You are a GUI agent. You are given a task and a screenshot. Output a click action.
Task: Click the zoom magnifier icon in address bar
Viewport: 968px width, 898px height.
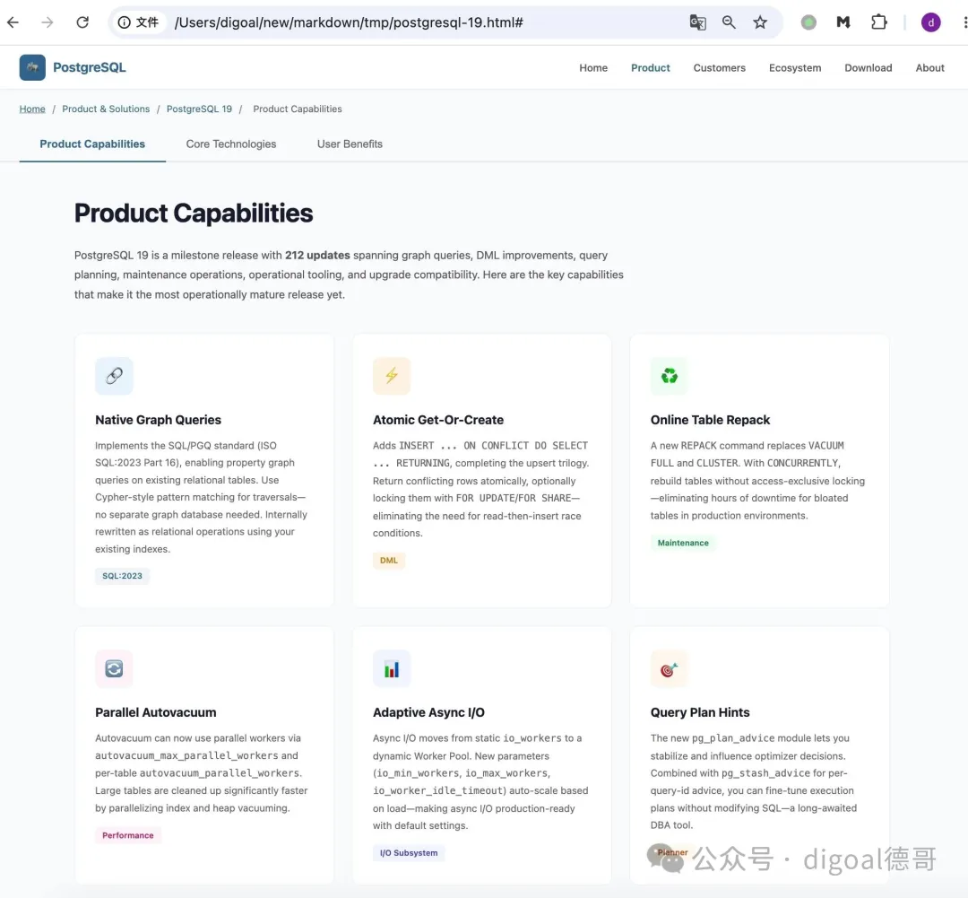tap(729, 22)
